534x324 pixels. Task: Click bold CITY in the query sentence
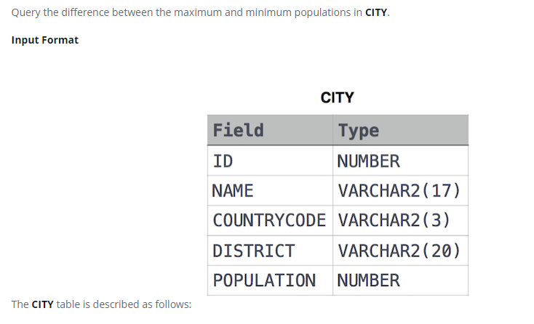point(376,12)
